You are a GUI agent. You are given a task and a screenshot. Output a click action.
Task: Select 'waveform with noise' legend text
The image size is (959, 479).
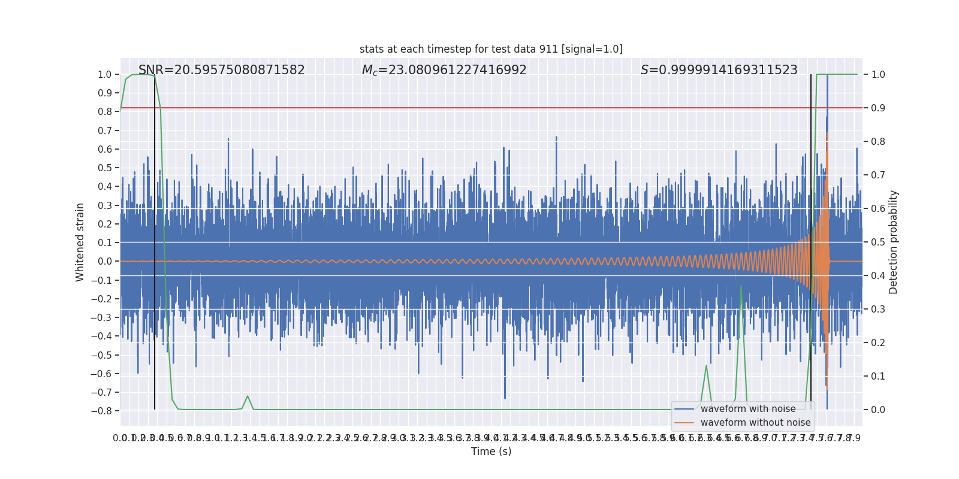coord(748,409)
